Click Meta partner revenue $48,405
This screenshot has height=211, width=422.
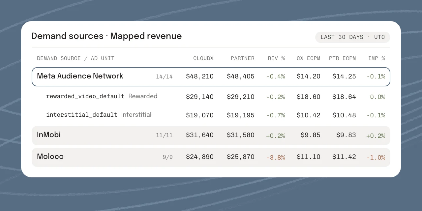click(241, 76)
